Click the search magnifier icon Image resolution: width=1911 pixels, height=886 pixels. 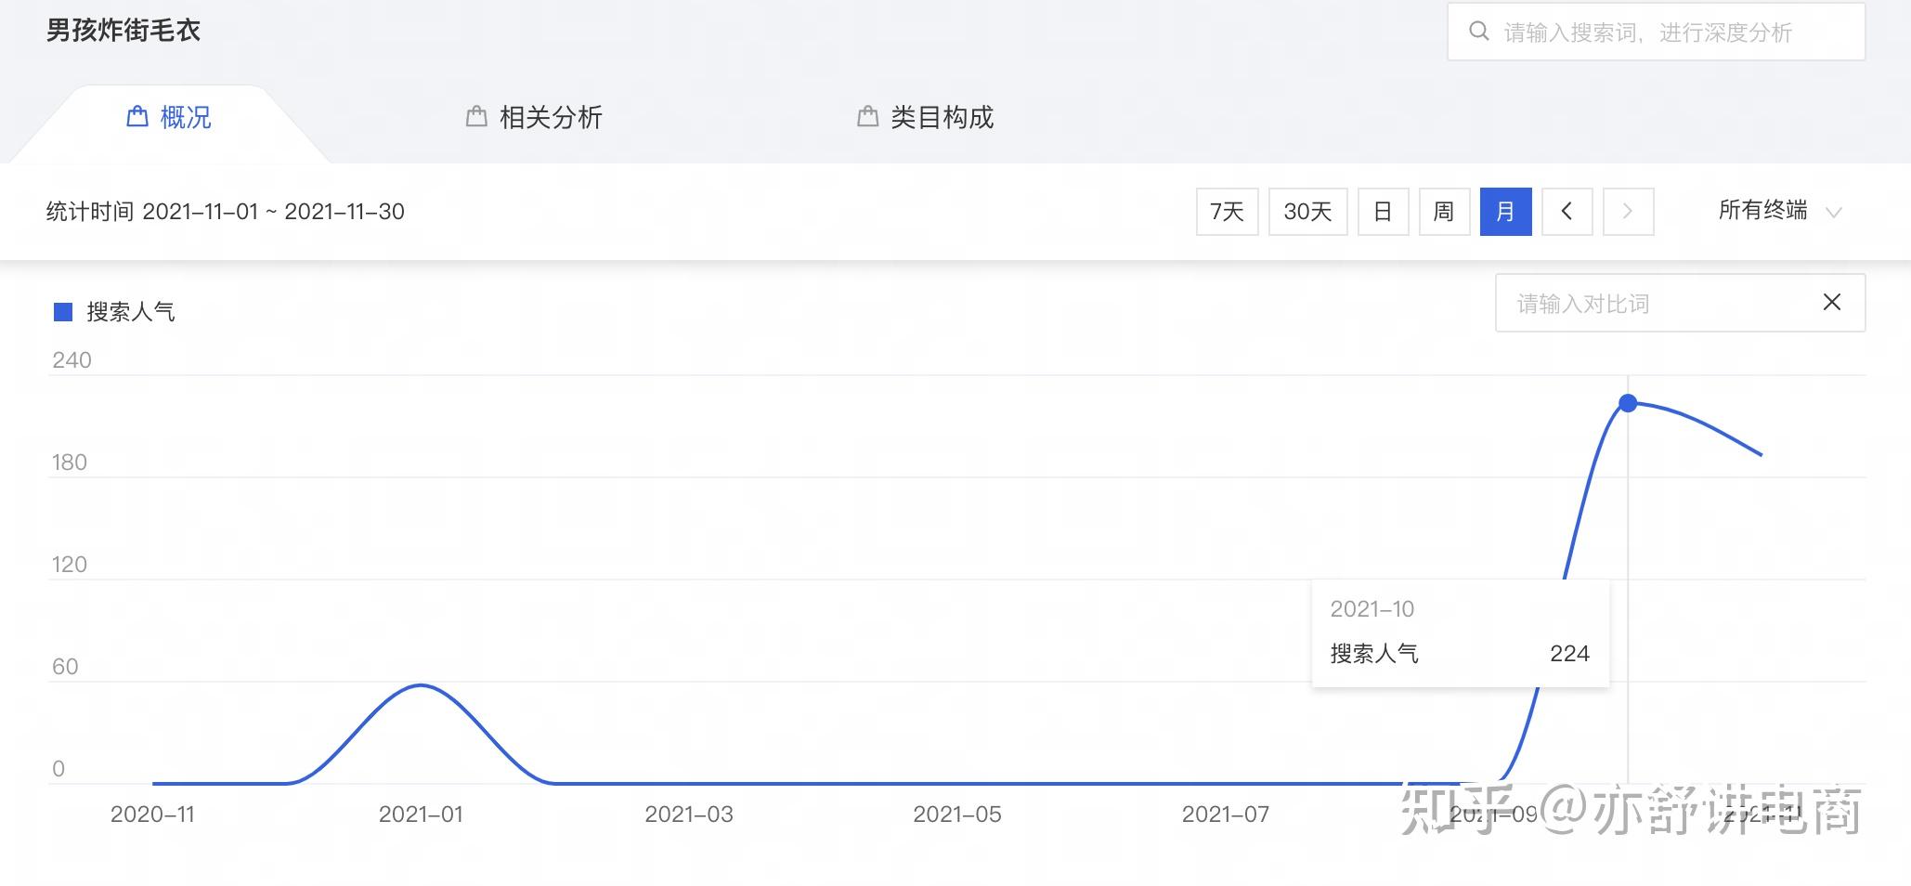pos(1478,32)
